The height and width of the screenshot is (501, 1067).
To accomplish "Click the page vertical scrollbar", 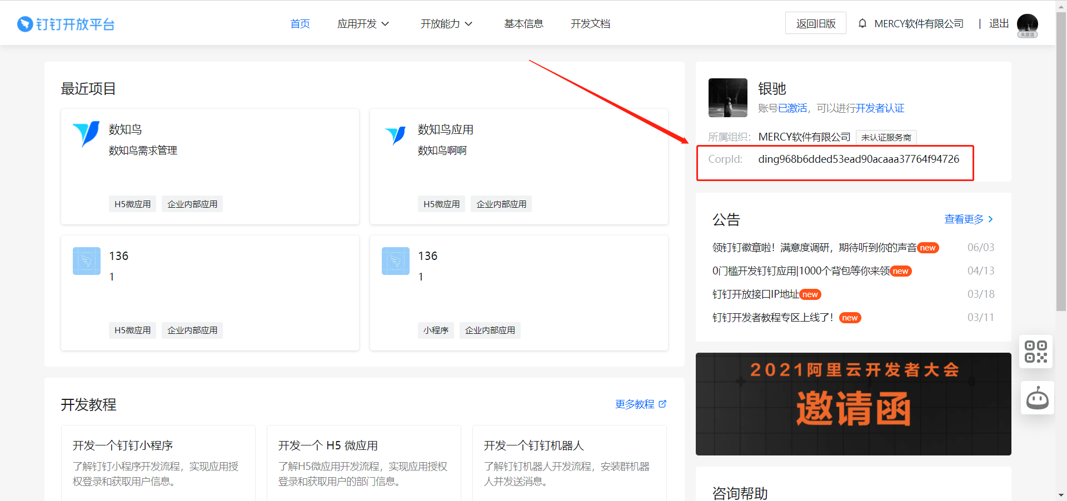I will [1061, 161].
